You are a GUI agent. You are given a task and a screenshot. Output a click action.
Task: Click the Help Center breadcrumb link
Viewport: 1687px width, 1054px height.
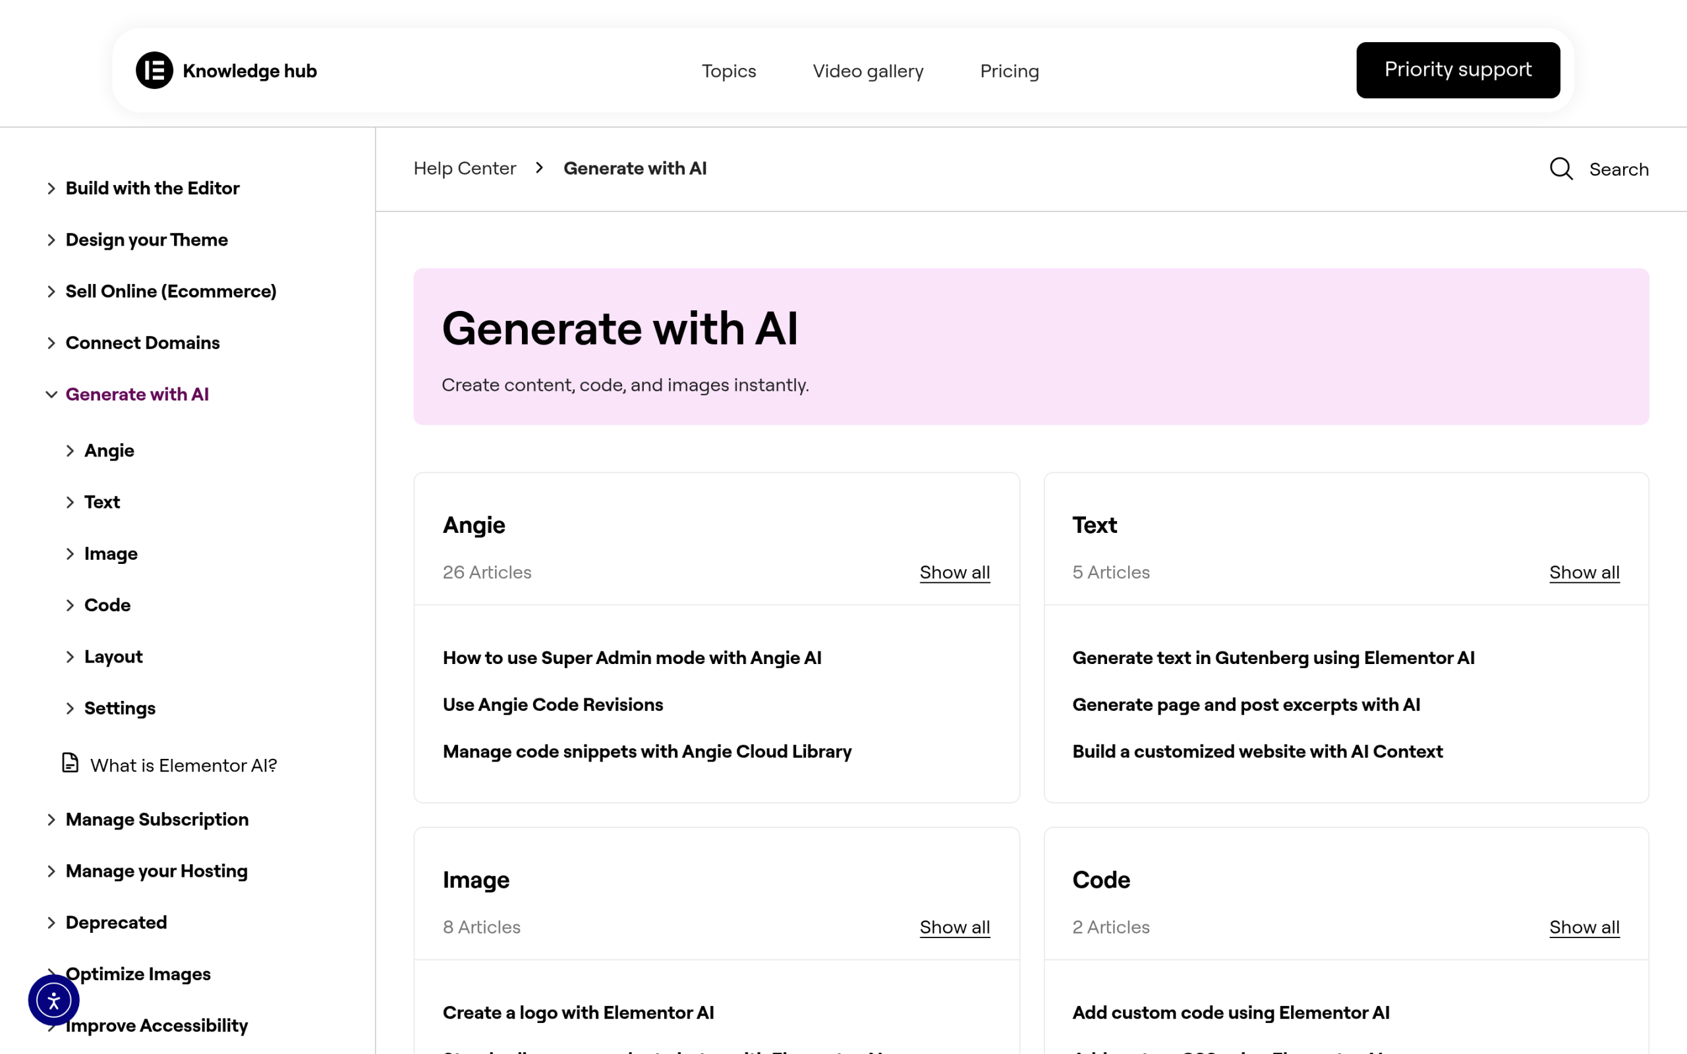[465, 168]
